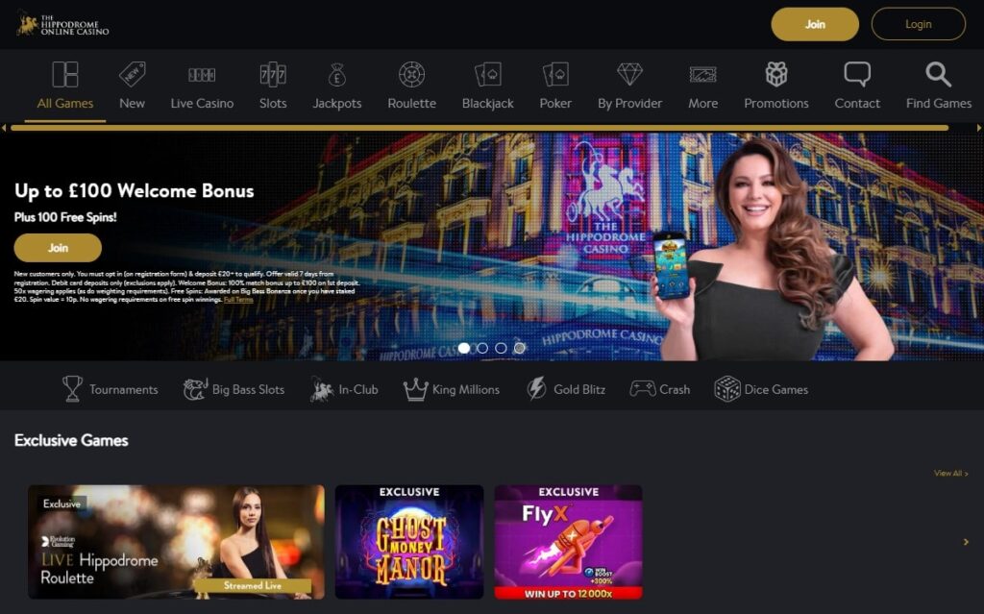
Task: Go to the Promotions menu label
Action: click(776, 104)
